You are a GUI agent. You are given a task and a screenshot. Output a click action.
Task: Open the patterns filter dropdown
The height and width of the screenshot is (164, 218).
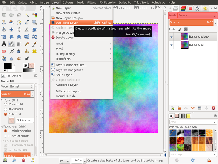(x=214, y=122)
